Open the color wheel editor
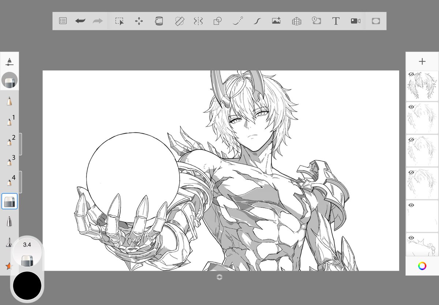The image size is (439, 305). coord(422,266)
